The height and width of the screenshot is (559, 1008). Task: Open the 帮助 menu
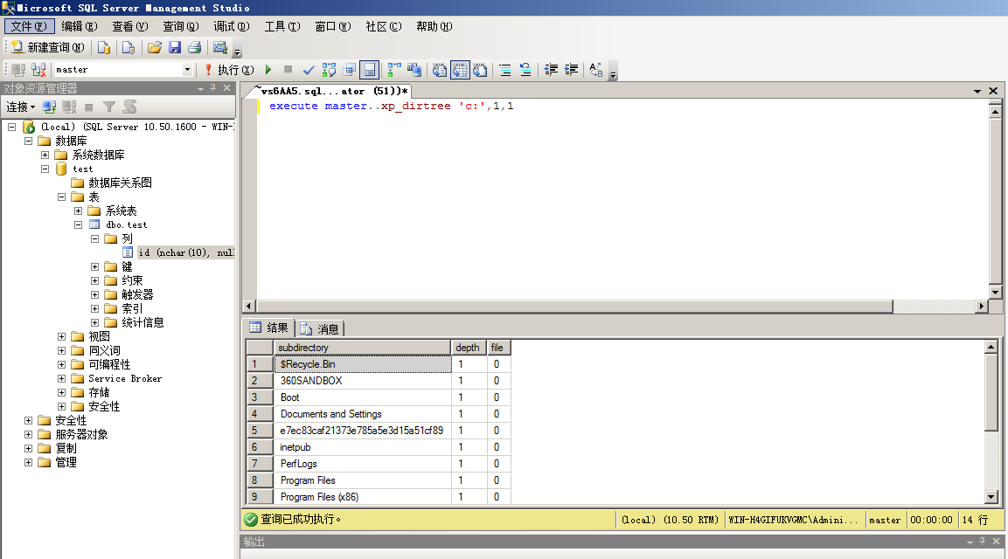(x=434, y=26)
